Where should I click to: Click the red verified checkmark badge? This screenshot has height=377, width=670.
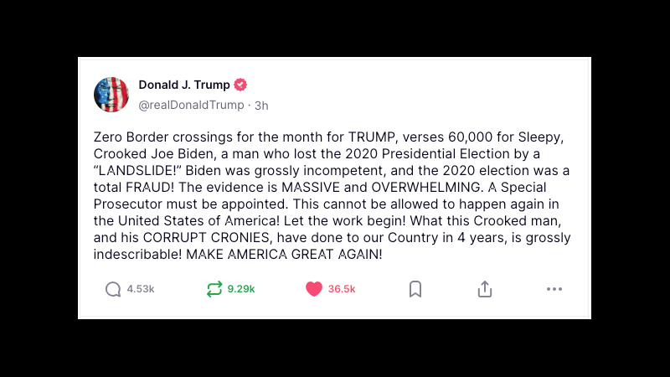pyautogui.click(x=240, y=85)
